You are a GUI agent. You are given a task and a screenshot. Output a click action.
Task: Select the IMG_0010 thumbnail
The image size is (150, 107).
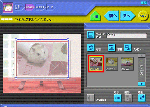point(96,63)
